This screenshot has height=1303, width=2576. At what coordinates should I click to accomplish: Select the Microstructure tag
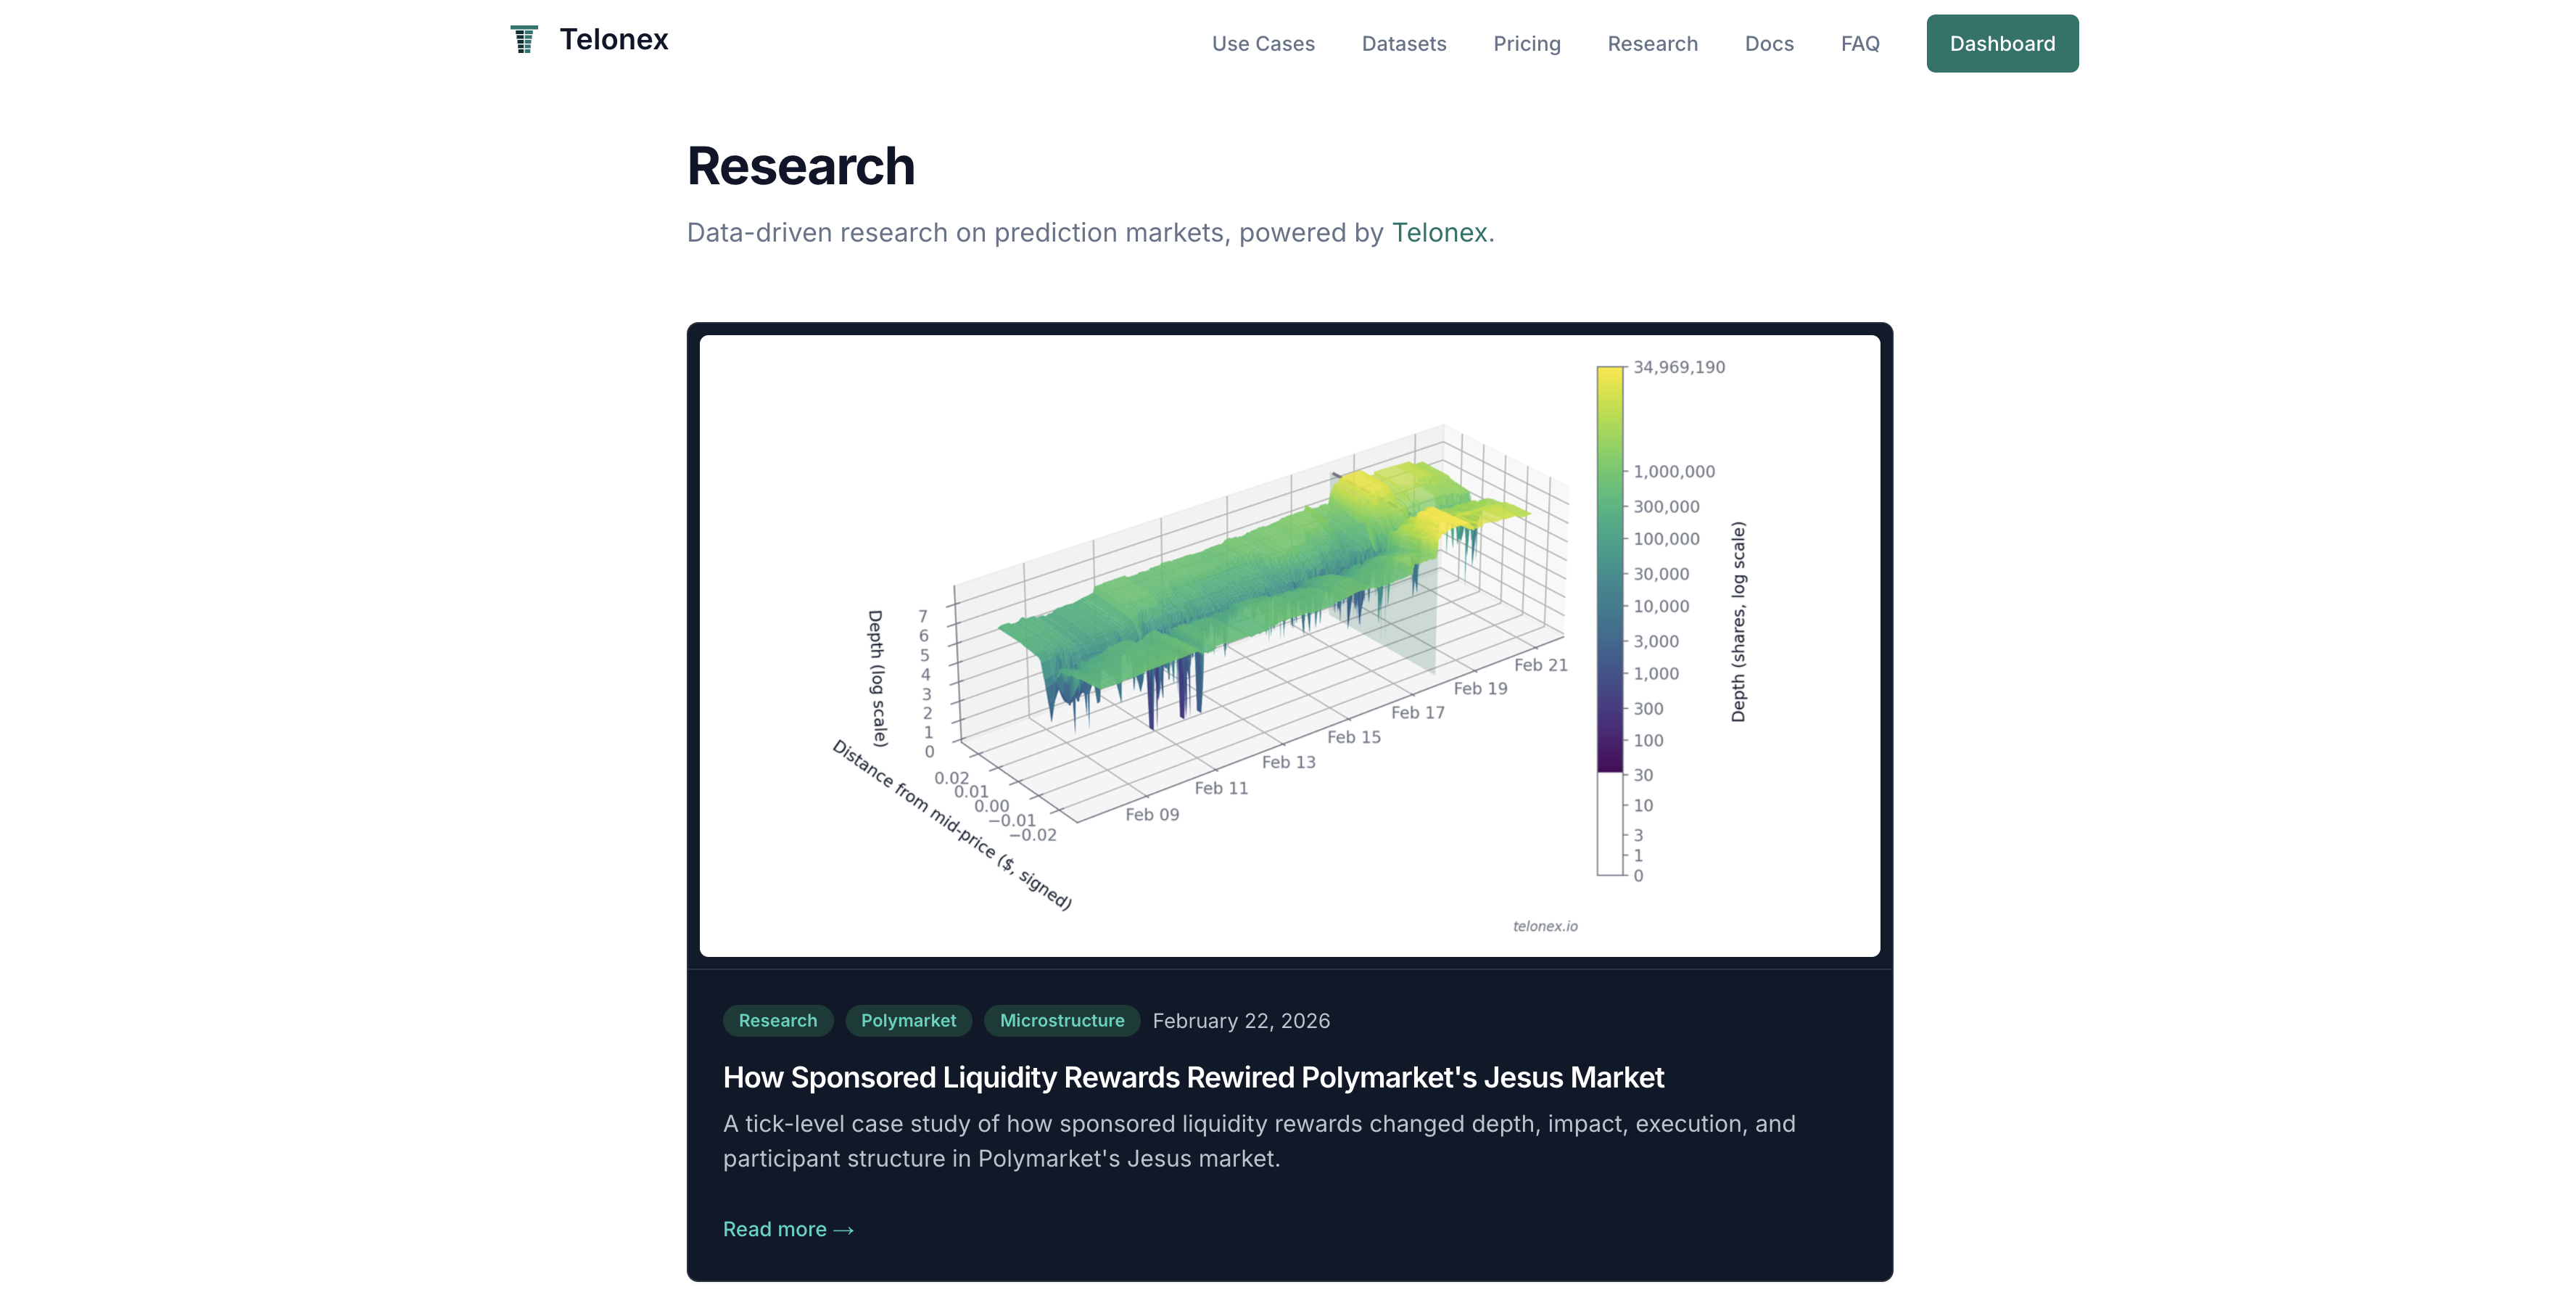(x=1062, y=1020)
